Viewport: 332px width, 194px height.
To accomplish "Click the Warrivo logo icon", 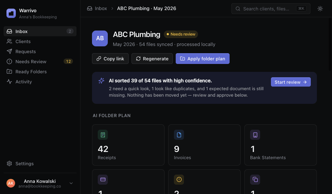I will tap(11, 13).
